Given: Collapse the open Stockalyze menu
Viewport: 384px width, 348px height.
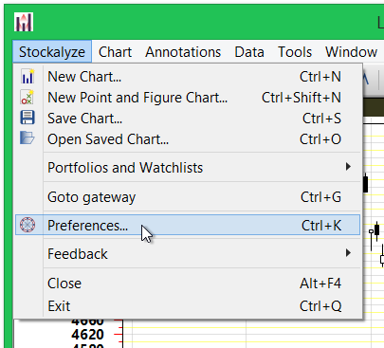Looking at the screenshot, I should (x=52, y=52).
